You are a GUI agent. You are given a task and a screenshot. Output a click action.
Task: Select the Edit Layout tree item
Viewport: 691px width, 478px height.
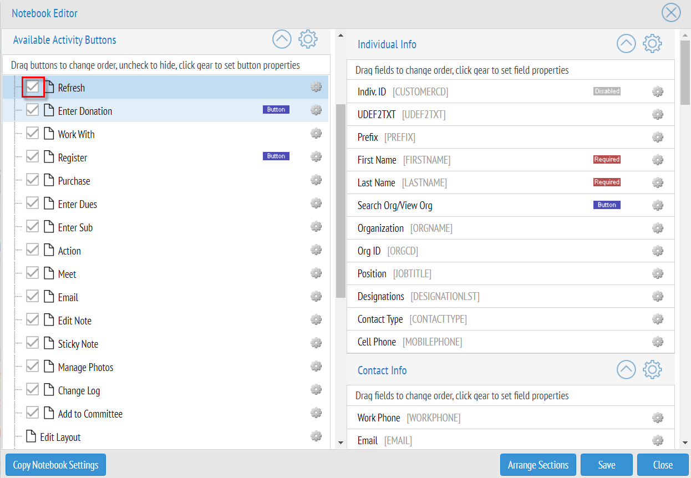pos(60,437)
